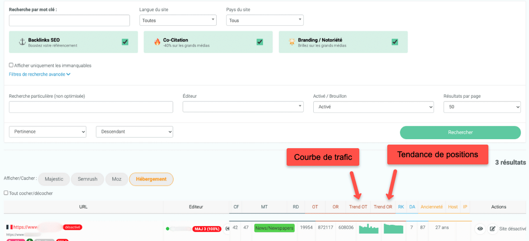Click the Host column header

[453, 207]
